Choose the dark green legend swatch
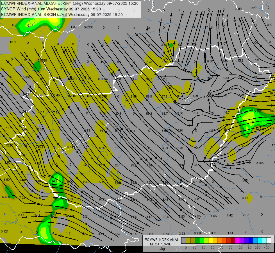Screen dimensions: 275x253 click(x=197, y=240)
